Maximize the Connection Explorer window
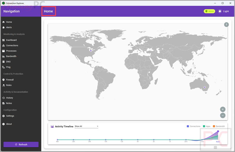 (x=223, y=3)
